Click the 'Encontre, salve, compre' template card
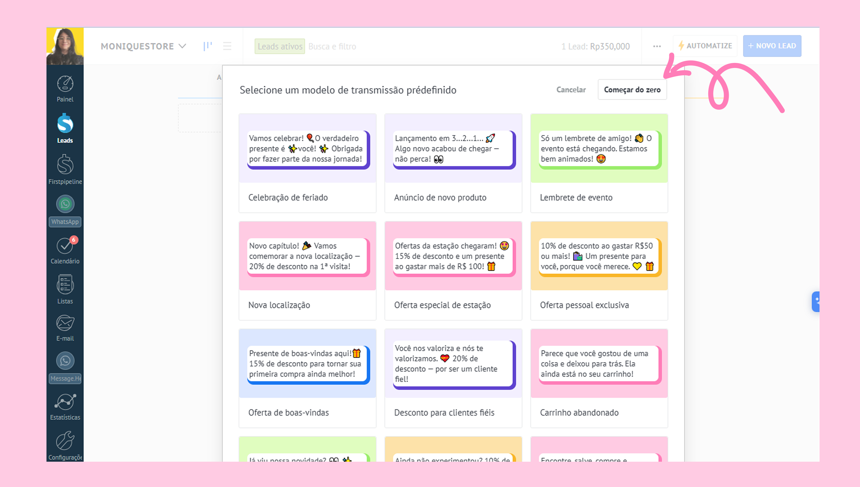 [599, 449]
